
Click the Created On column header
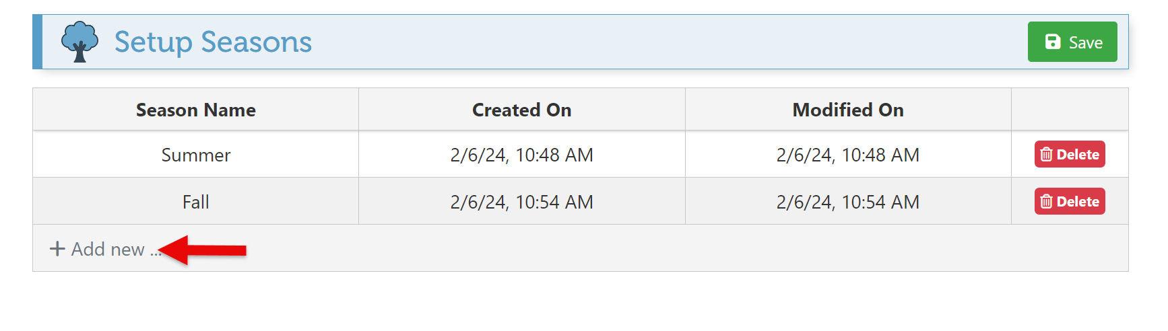point(521,110)
